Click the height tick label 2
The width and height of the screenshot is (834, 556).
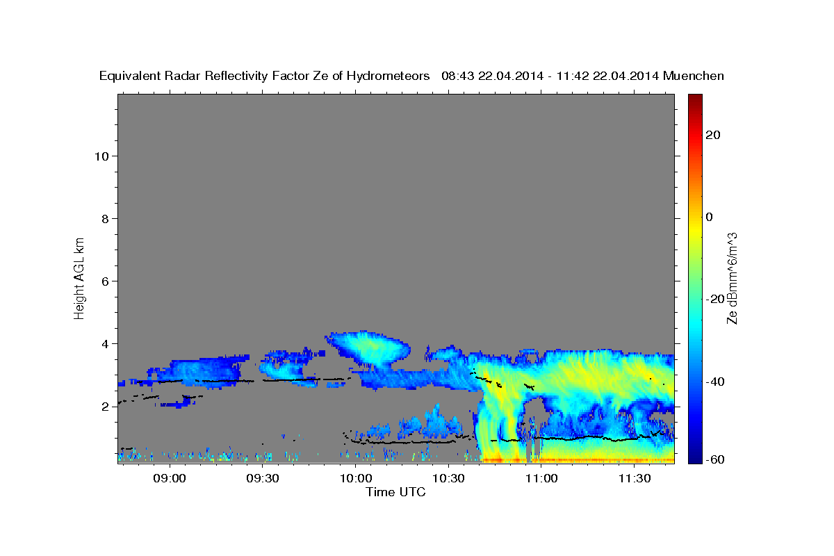pyautogui.click(x=106, y=406)
